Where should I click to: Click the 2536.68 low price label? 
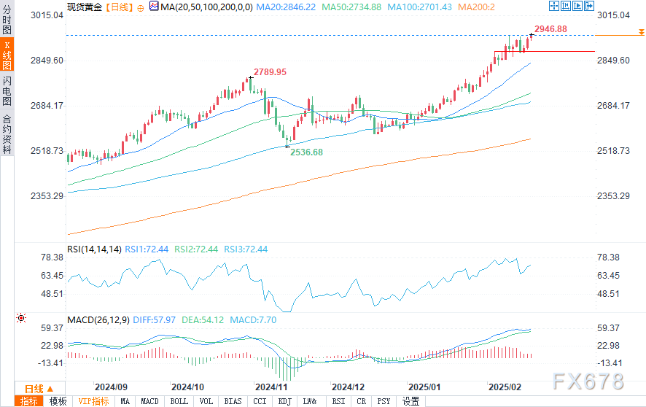click(306, 152)
